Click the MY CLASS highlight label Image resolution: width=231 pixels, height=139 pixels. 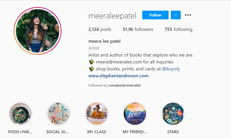(97, 132)
